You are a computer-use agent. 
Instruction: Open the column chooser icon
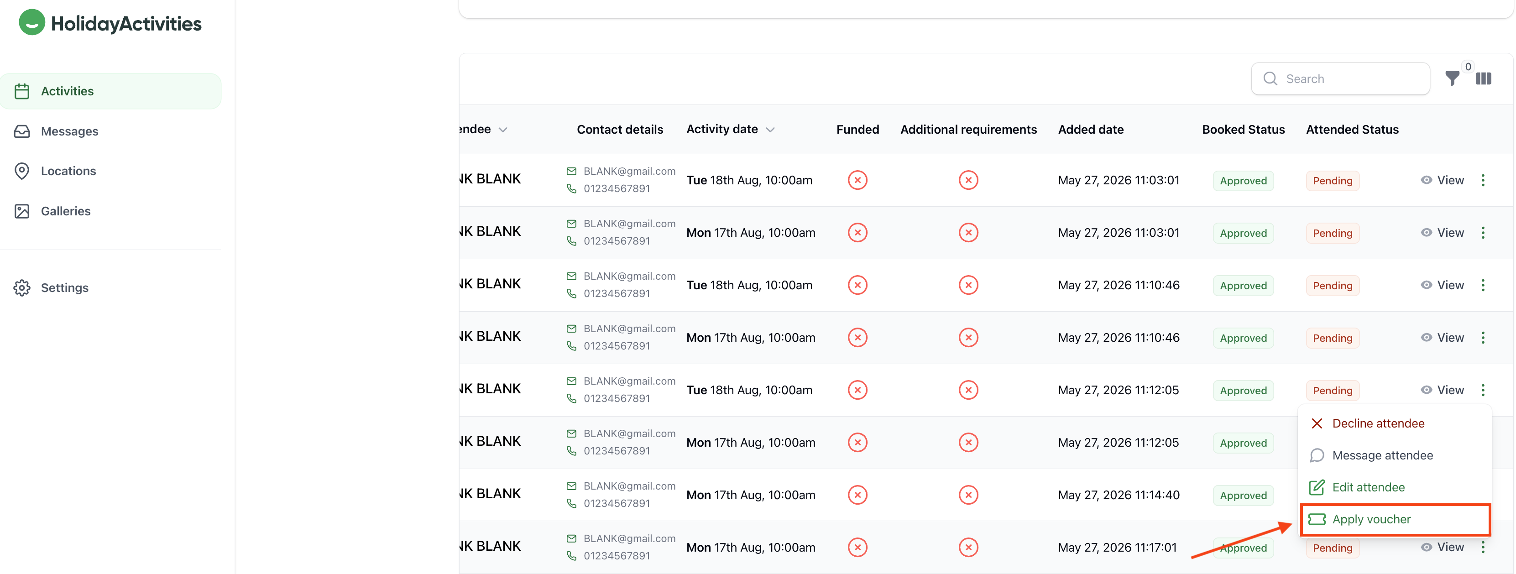[x=1484, y=78]
